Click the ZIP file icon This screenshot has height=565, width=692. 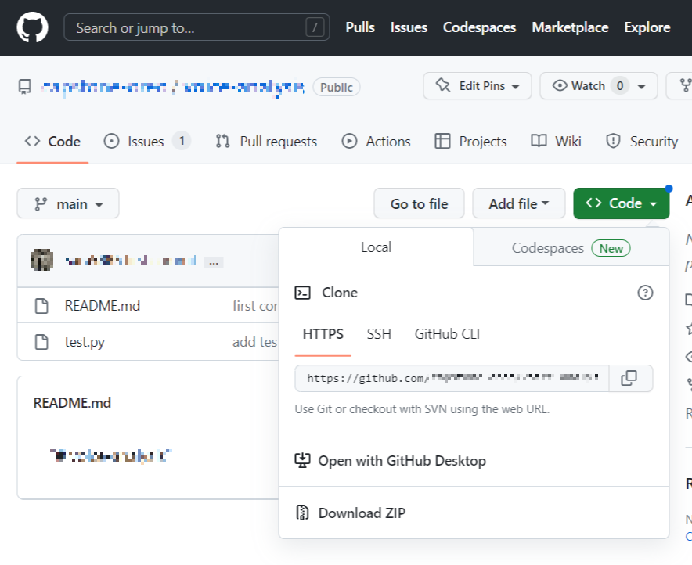tap(302, 513)
